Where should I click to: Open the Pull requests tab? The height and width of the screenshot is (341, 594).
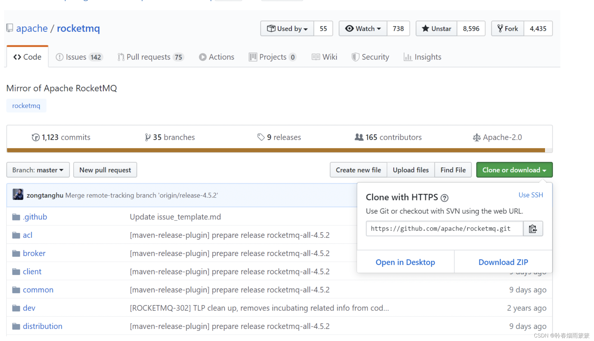[x=150, y=57]
